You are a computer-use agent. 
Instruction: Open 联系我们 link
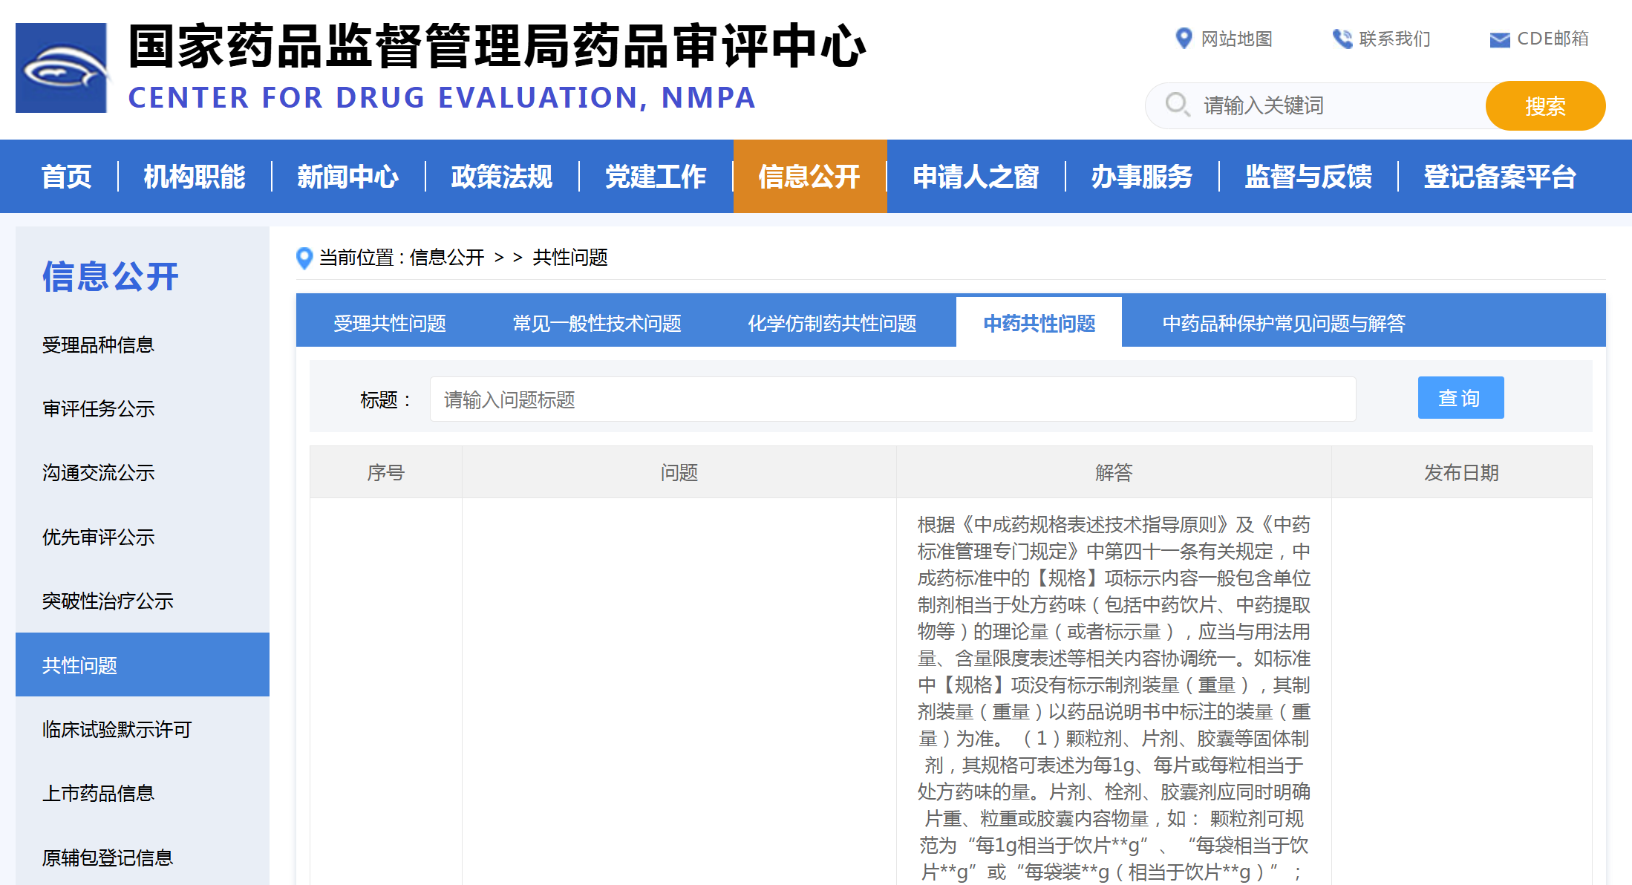click(1394, 39)
